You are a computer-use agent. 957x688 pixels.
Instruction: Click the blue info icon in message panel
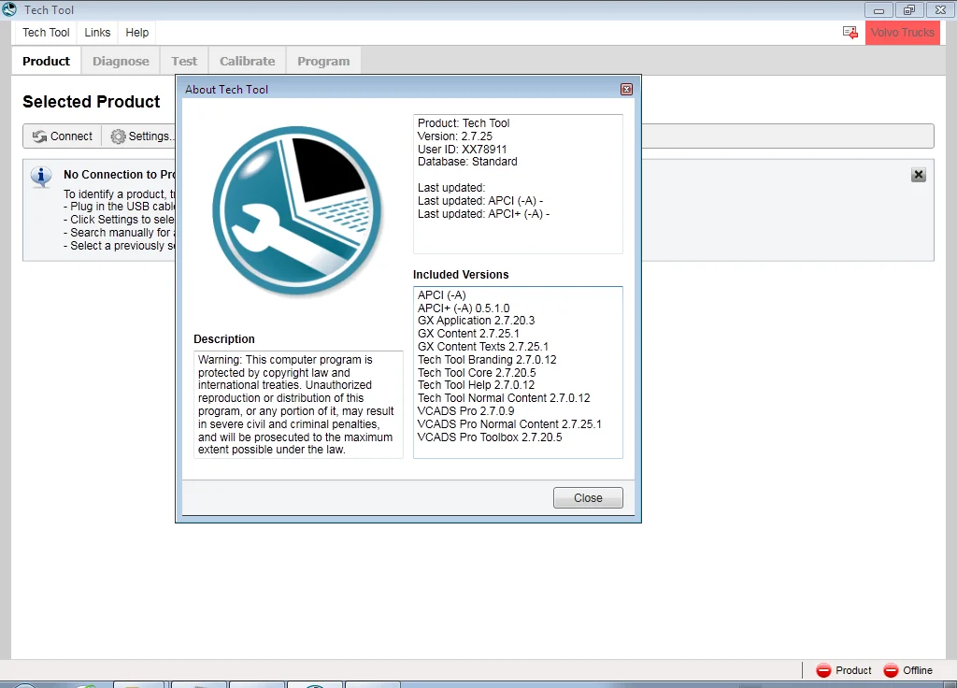(41, 177)
